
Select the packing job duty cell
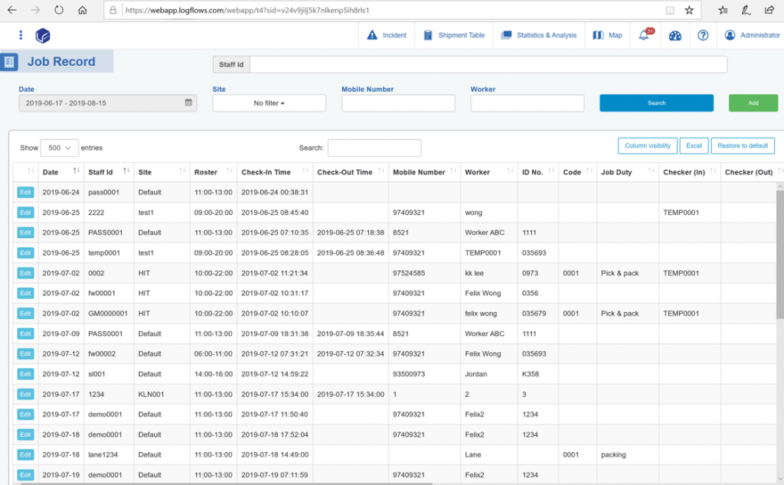pyautogui.click(x=628, y=454)
